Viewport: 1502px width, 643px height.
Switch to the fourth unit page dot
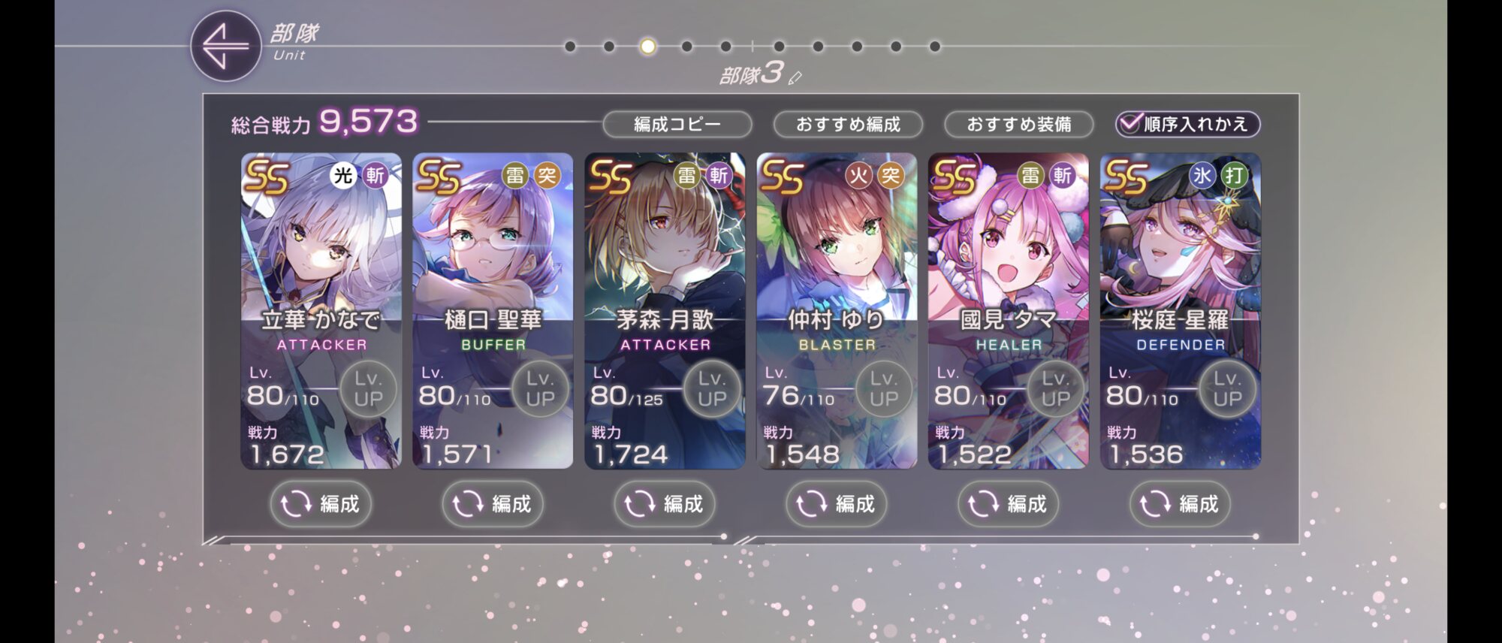coord(687,47)
